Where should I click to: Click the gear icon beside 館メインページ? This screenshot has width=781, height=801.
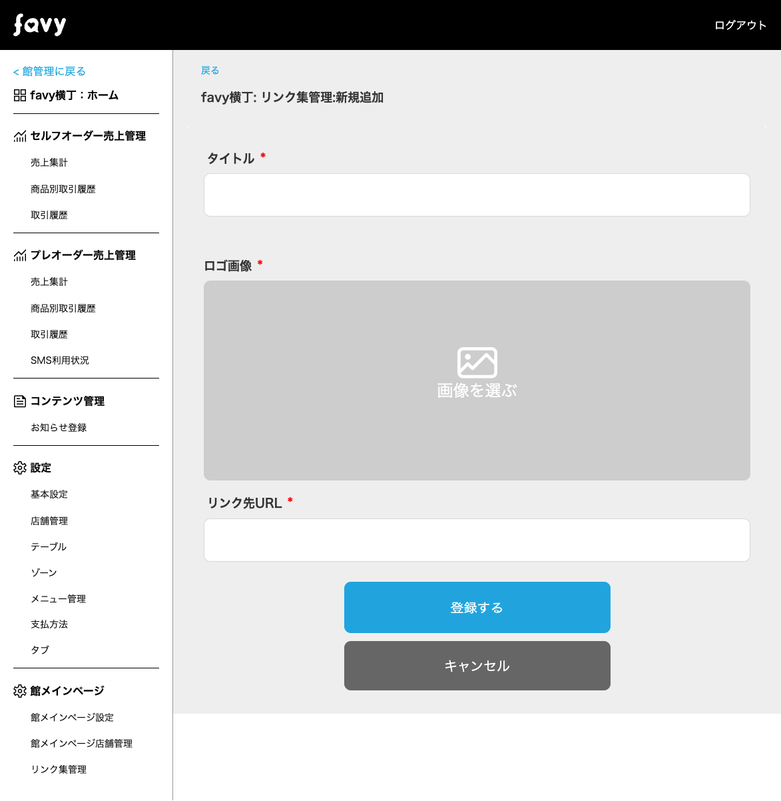[20, 691]
